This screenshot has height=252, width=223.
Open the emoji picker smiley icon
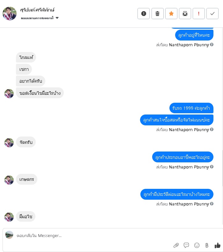tap(197, 245)
